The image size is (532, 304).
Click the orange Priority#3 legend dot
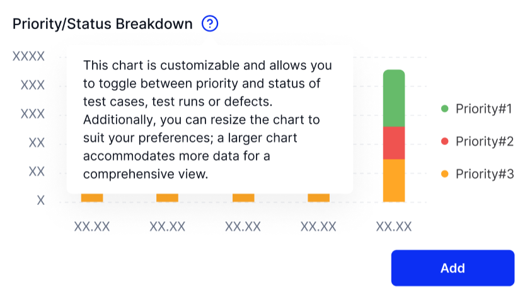(445, 174)
